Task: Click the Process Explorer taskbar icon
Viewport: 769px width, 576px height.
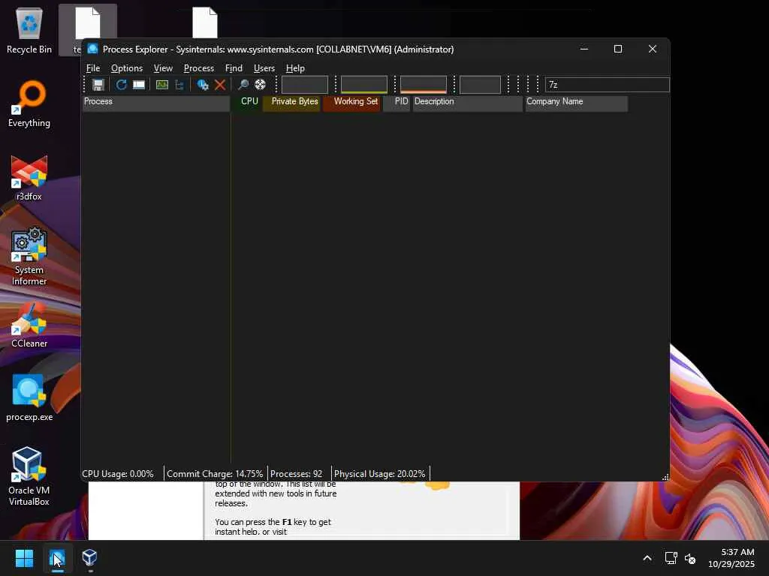Action: [57, 558]
